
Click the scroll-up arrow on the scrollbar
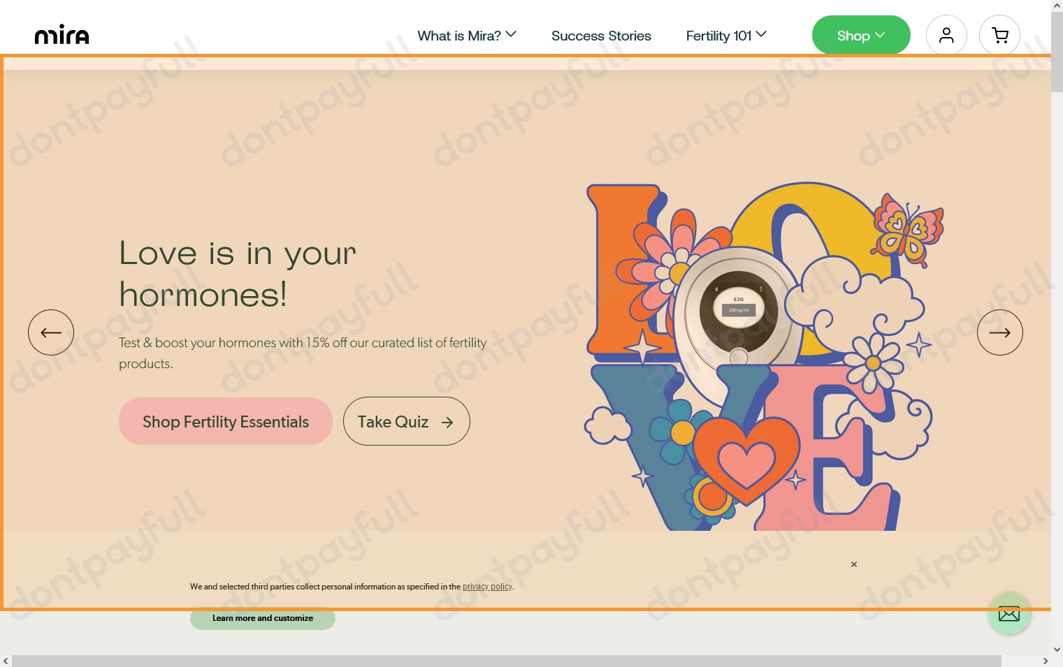1057,6
